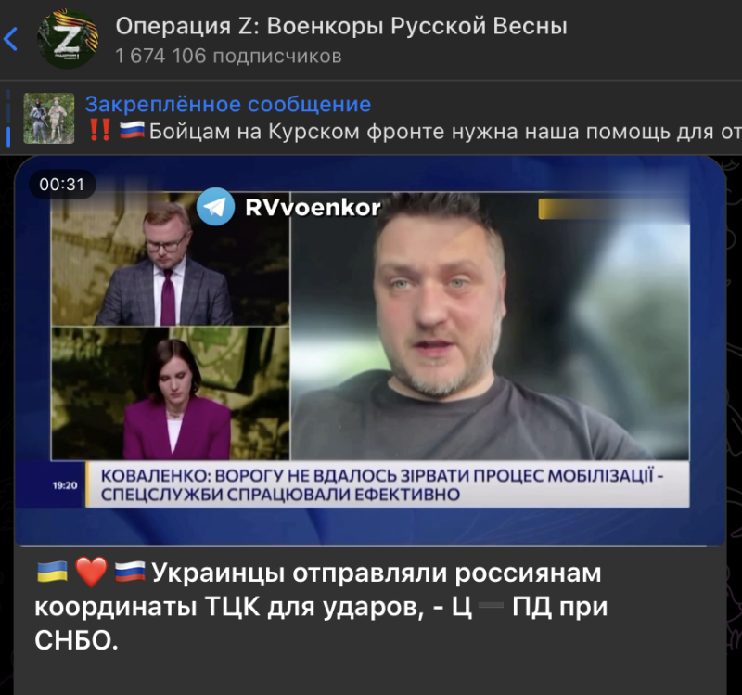Click the double exclamation emoji in pinned message
This screenshot has height=695, width=742.
tap(100, 130)
